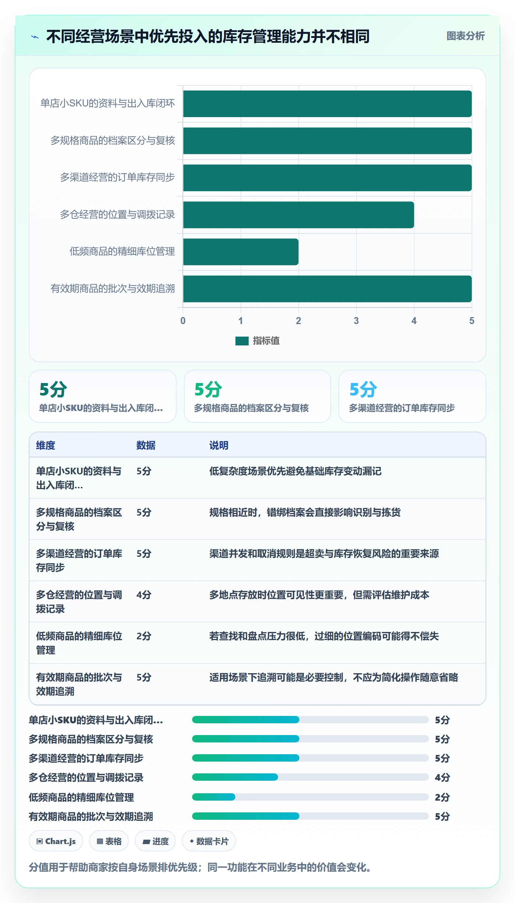Click progress bar for 多仓经营的位置与调拨记录
Screen dimensions: 515x903
(x=310, y=777)
